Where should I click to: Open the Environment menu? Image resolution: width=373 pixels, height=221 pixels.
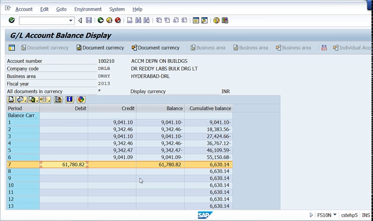tap(88, 9)
